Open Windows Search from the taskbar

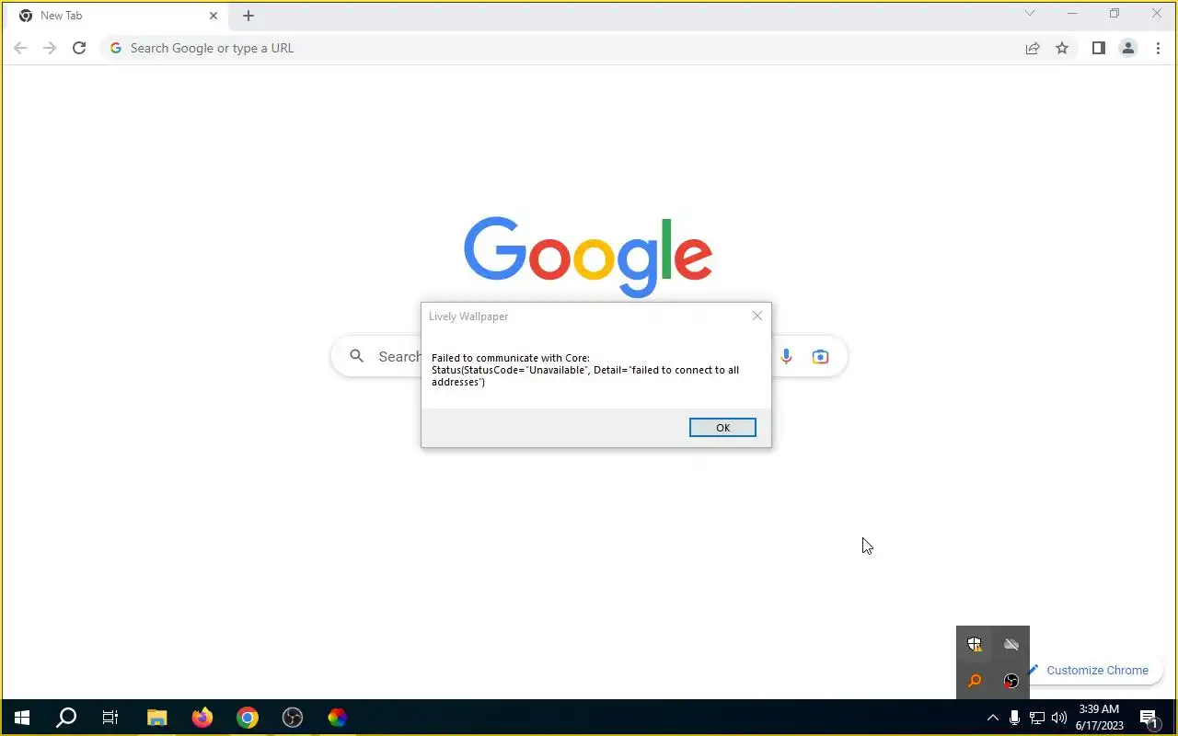pos(66,718)
